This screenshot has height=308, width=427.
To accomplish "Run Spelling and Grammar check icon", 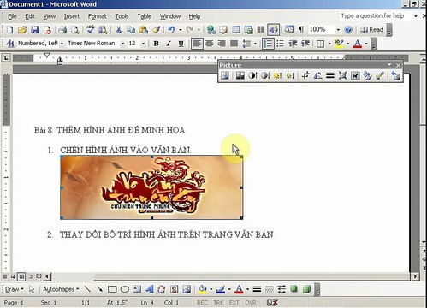I will coord(91,30).
